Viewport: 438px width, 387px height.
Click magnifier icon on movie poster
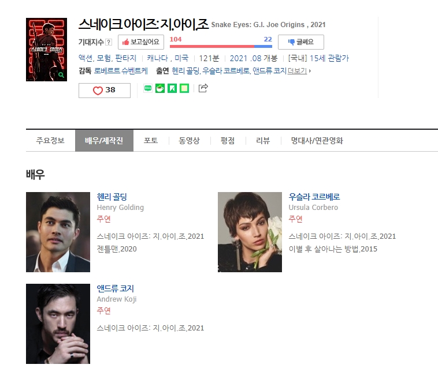(x=61, y=75)
